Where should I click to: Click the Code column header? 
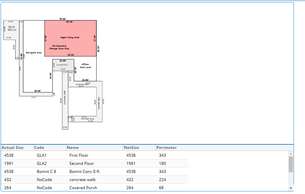(x=39, y=148)
